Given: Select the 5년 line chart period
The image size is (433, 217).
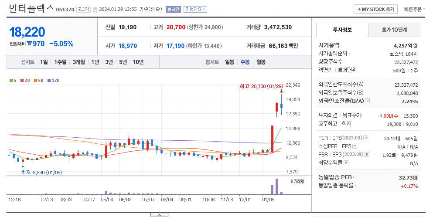Looking at the screenshot, I should 123,62.
